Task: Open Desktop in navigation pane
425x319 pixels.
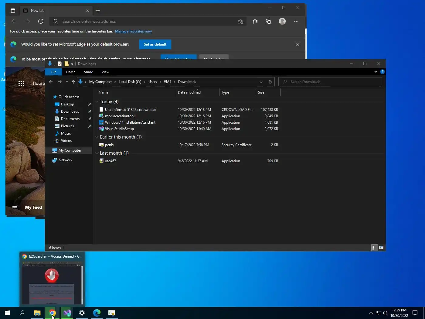Action: (67, 104)
